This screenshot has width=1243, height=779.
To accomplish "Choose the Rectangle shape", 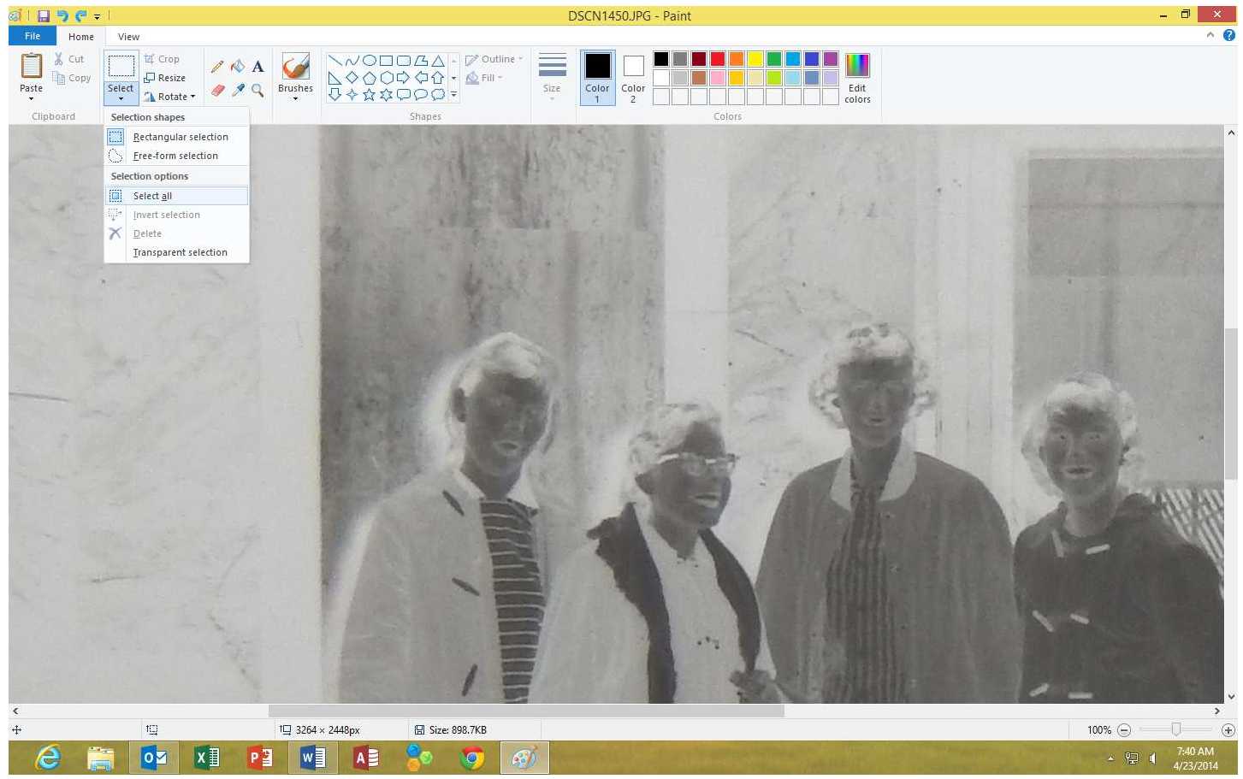I will [386, 61].
